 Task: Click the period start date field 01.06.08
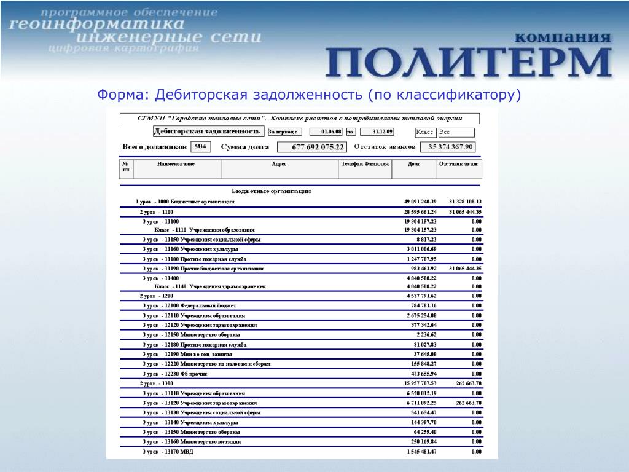[326, 132]
